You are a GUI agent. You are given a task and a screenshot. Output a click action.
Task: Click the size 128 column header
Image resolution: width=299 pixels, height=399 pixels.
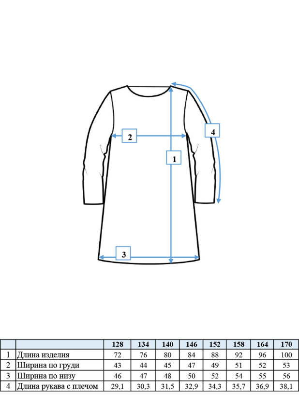point(118,344)
